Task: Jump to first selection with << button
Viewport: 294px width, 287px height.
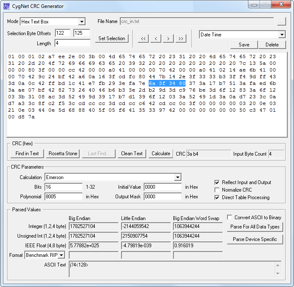Action: click(143, 38)
